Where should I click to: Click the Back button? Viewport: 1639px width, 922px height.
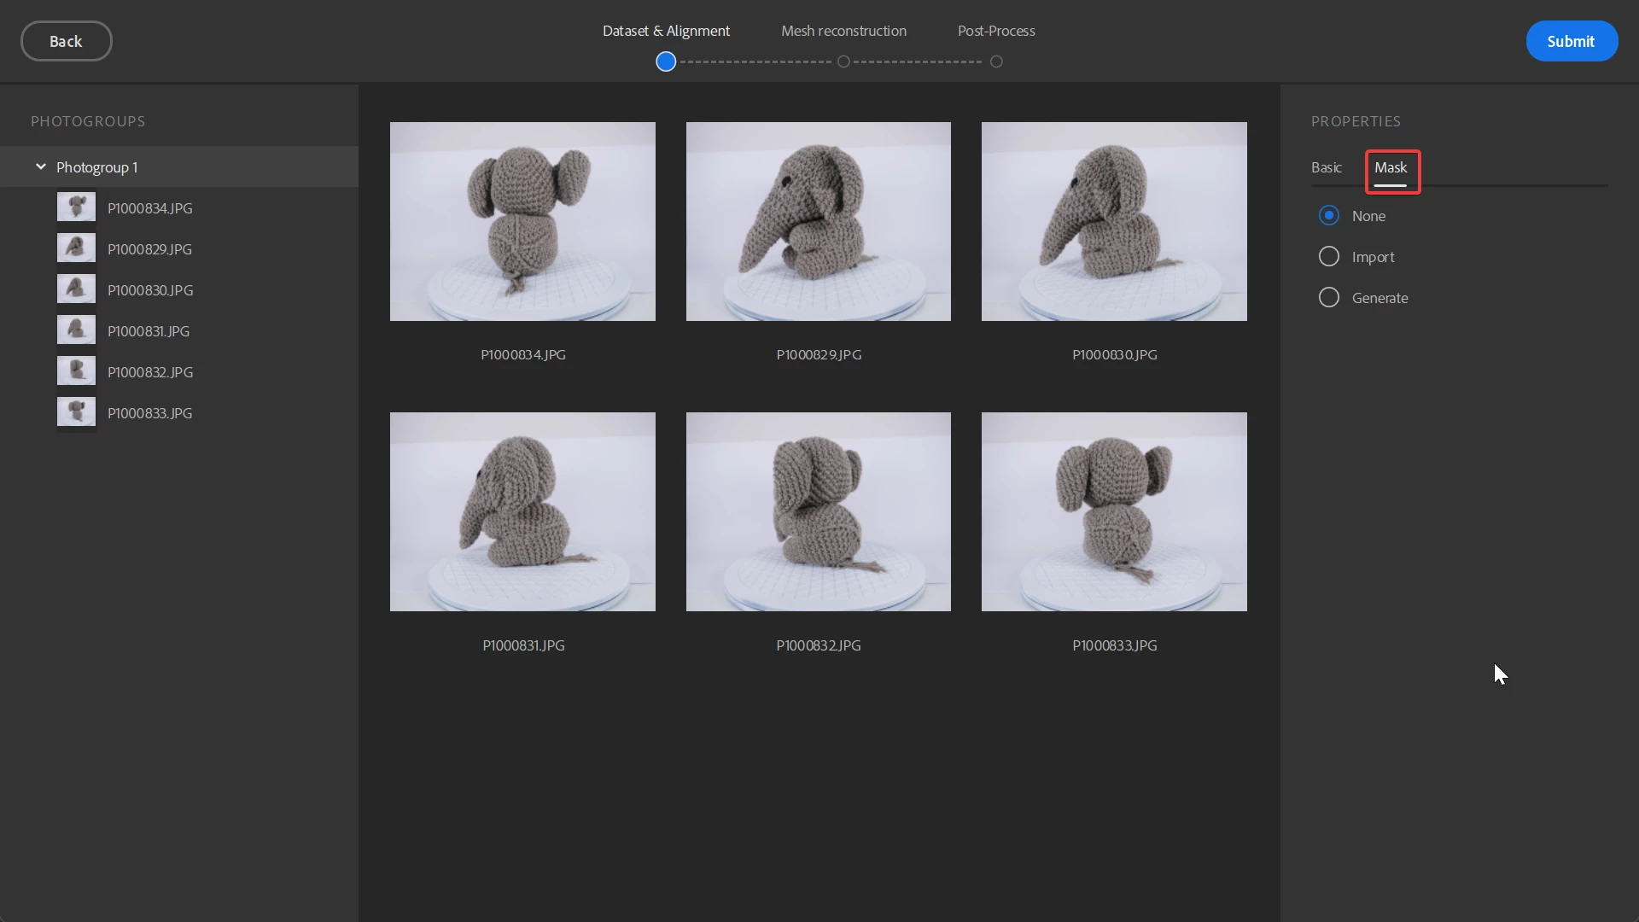pyautogui.click(x=66, y=41)
